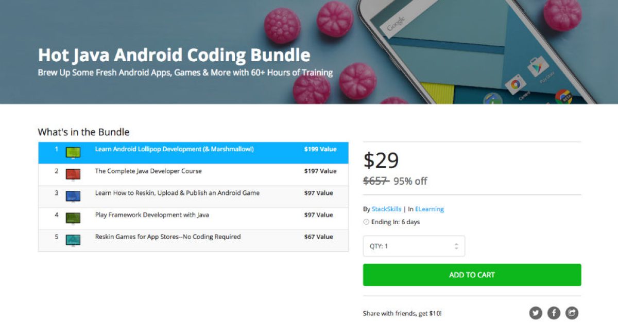Click the teal monitor icon for Reskin Games course

(x=73, y=238)
